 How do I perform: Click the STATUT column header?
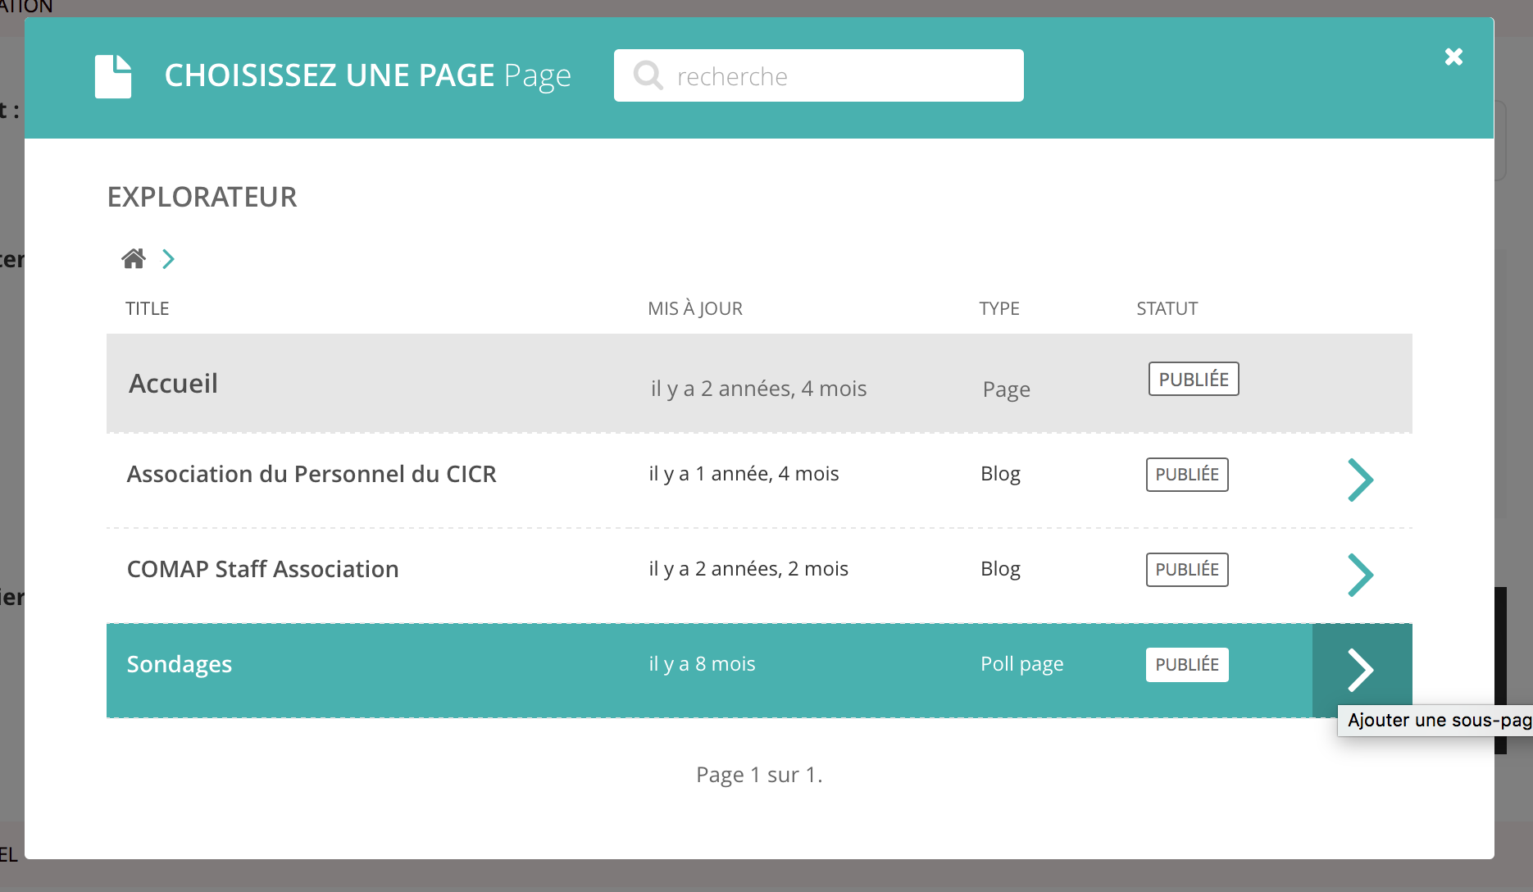pos(1167,309)
